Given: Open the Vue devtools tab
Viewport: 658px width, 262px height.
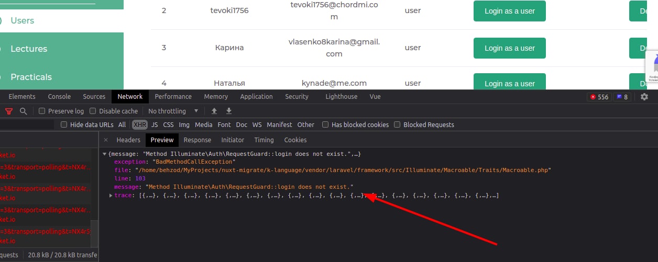Looking at the screenshot, I should (375, 97).
